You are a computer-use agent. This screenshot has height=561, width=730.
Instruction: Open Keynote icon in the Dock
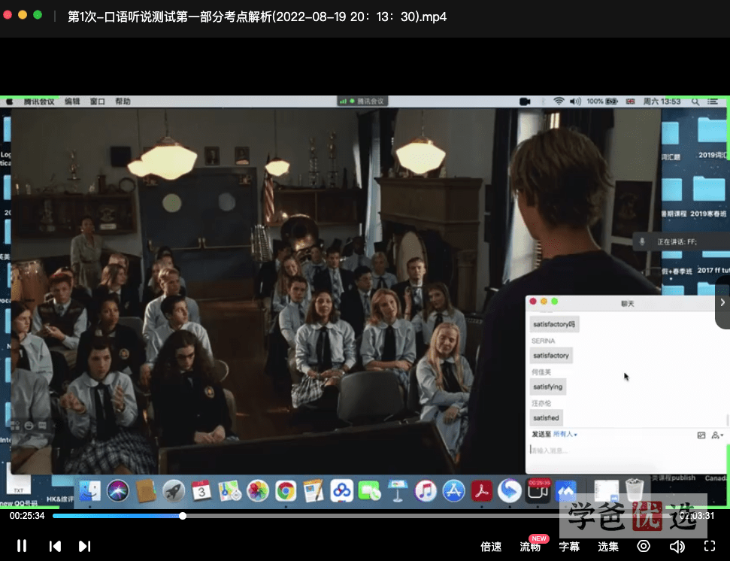[x=398, y=491]
